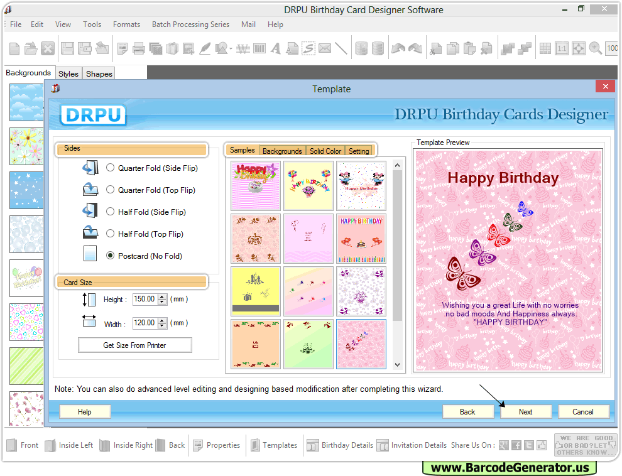The height and width of the screenshot is (476, 622).
Task: Click the Google Plus share icon
Action: (503, 445)
